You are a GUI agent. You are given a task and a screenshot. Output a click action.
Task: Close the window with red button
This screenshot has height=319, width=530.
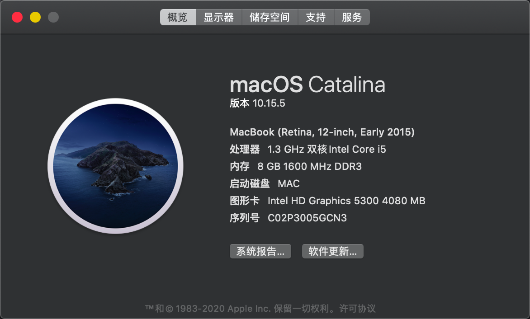point(17,17)
